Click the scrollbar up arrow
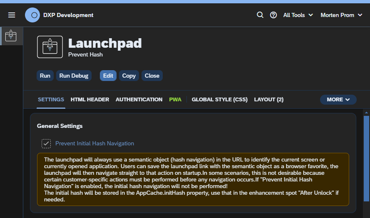 tap(366, 113)
